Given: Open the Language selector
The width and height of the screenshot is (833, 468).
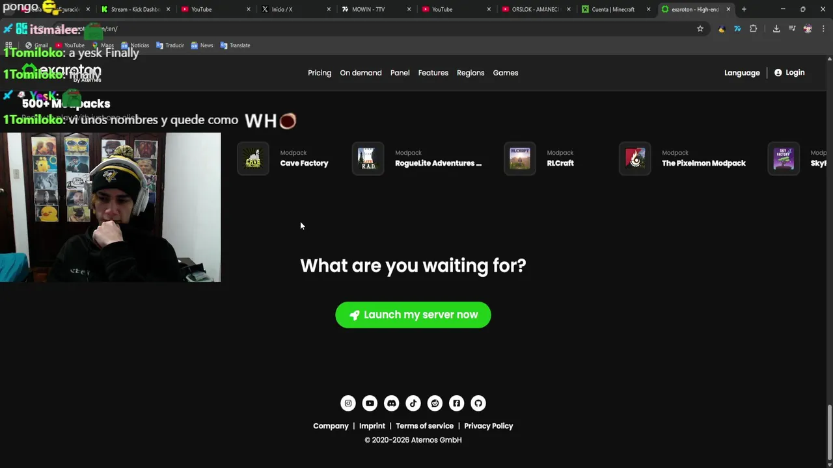Looking at the screenshot, I should click(742, 73).
